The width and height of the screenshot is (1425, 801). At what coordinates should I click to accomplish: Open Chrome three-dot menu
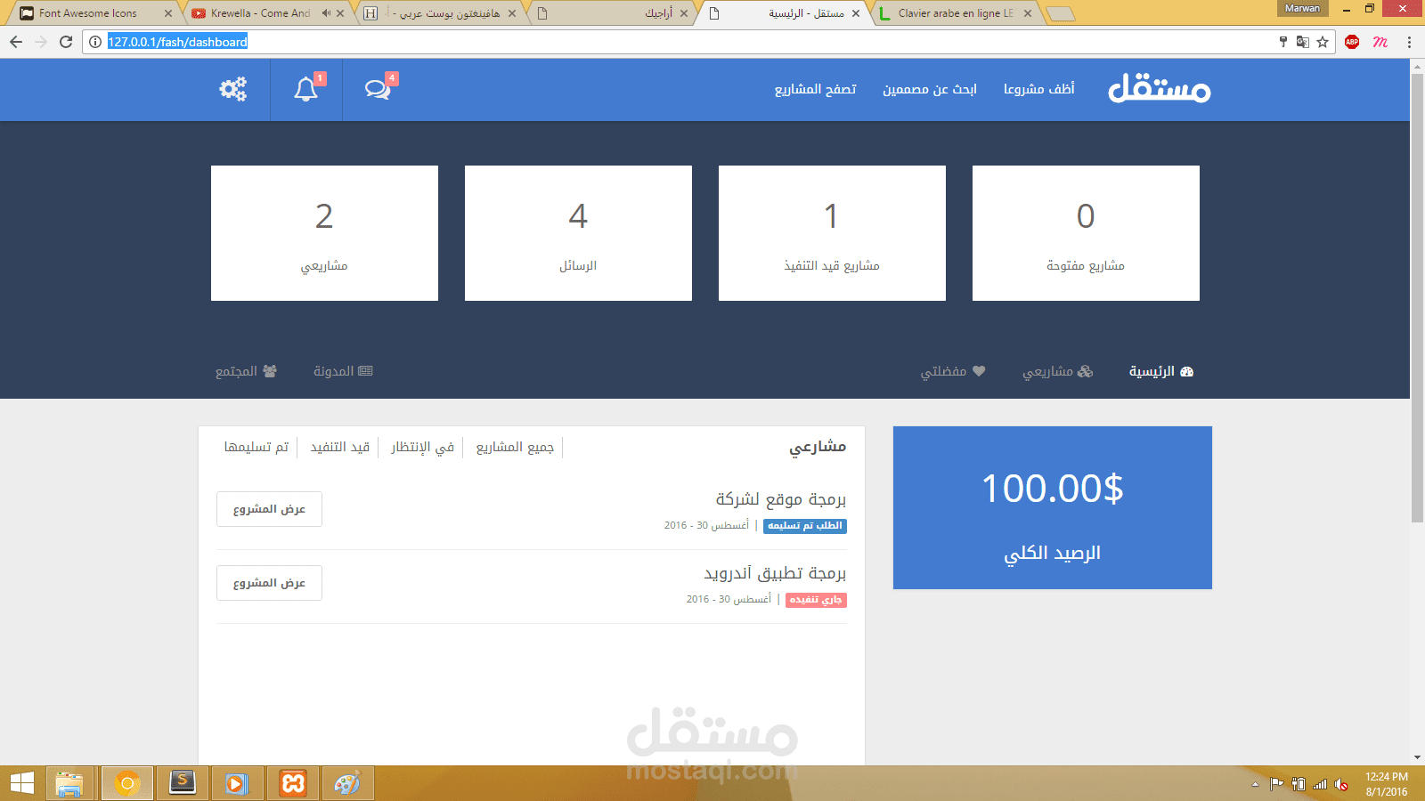(1409, 42)
